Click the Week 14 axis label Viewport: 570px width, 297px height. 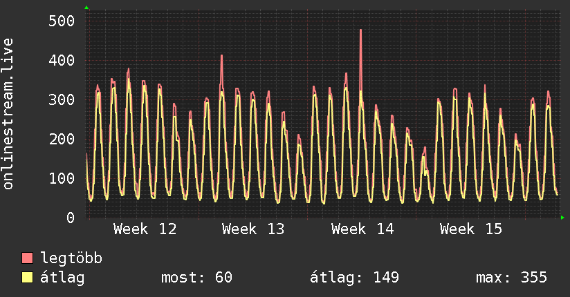click(x=362, y=229)
